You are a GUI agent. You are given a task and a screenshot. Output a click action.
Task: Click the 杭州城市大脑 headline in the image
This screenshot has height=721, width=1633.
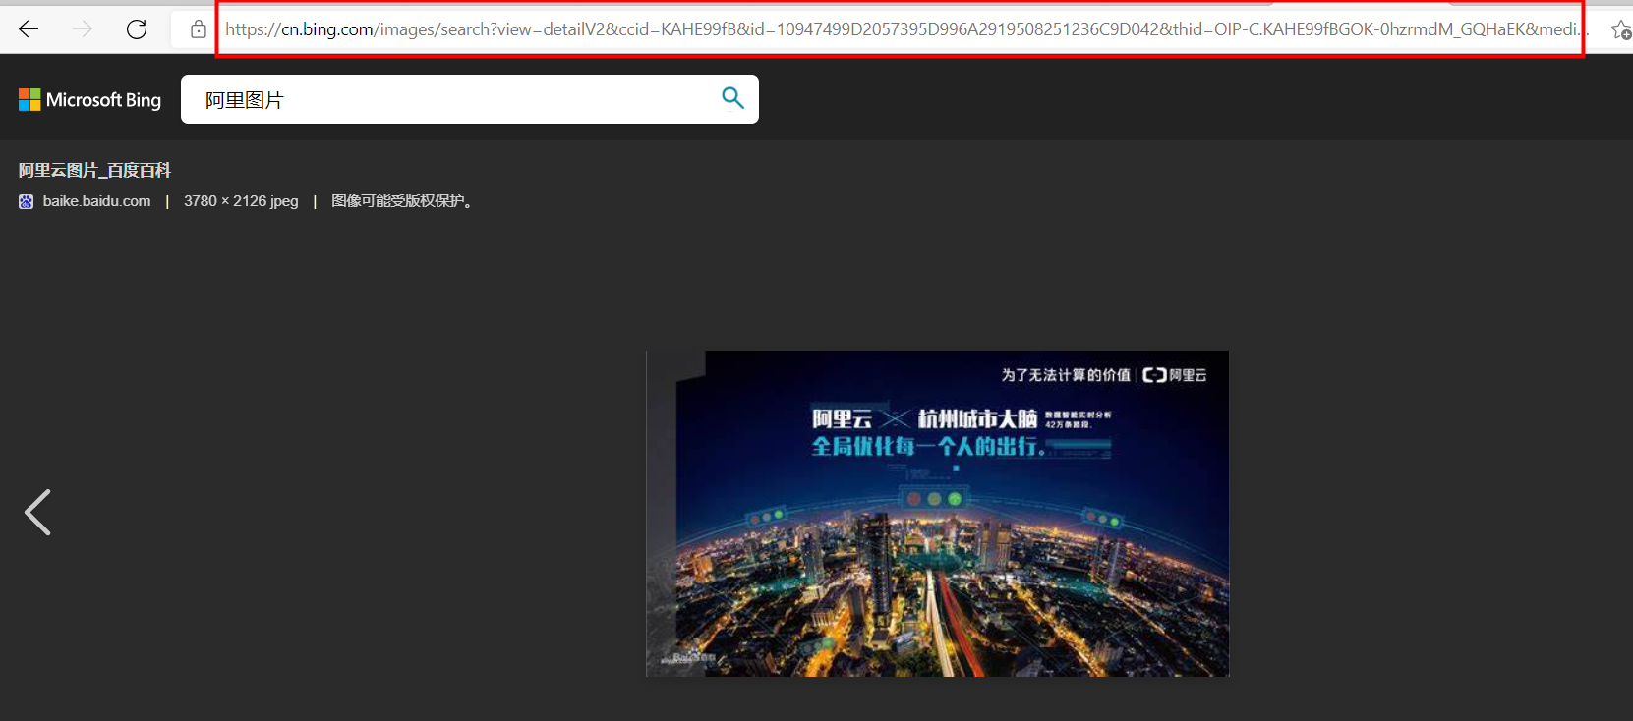[977, 419]
